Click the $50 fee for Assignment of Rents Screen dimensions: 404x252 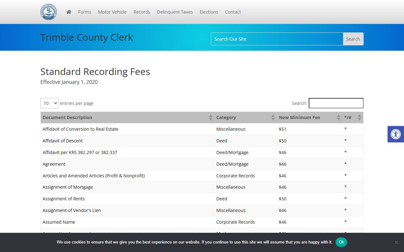click(282, 199)
